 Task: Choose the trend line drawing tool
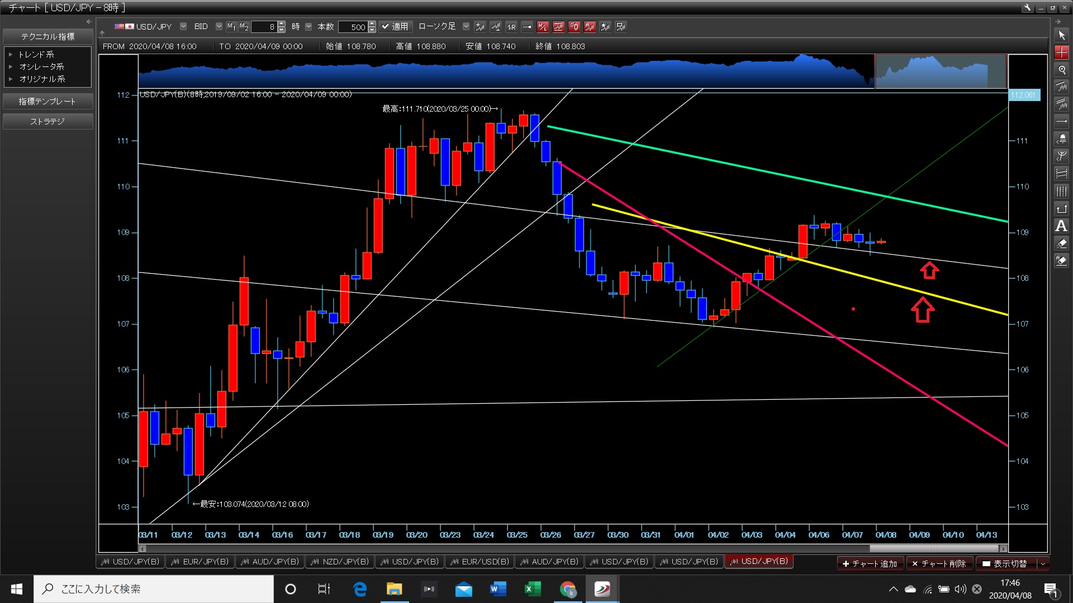[1061, 87]
